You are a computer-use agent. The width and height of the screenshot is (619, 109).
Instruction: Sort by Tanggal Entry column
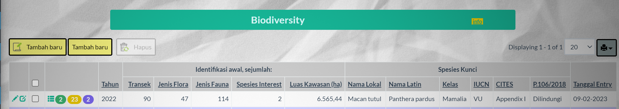[x=592, y=84]
